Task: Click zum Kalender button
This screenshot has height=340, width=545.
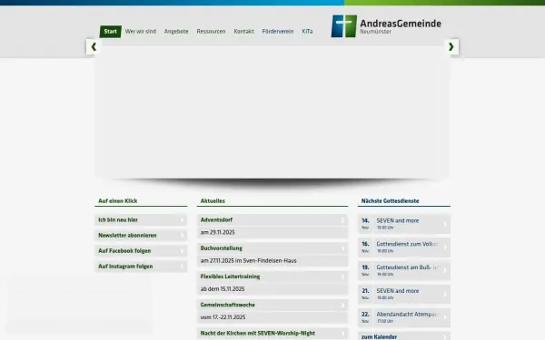Action: click(x=404, y=336)
